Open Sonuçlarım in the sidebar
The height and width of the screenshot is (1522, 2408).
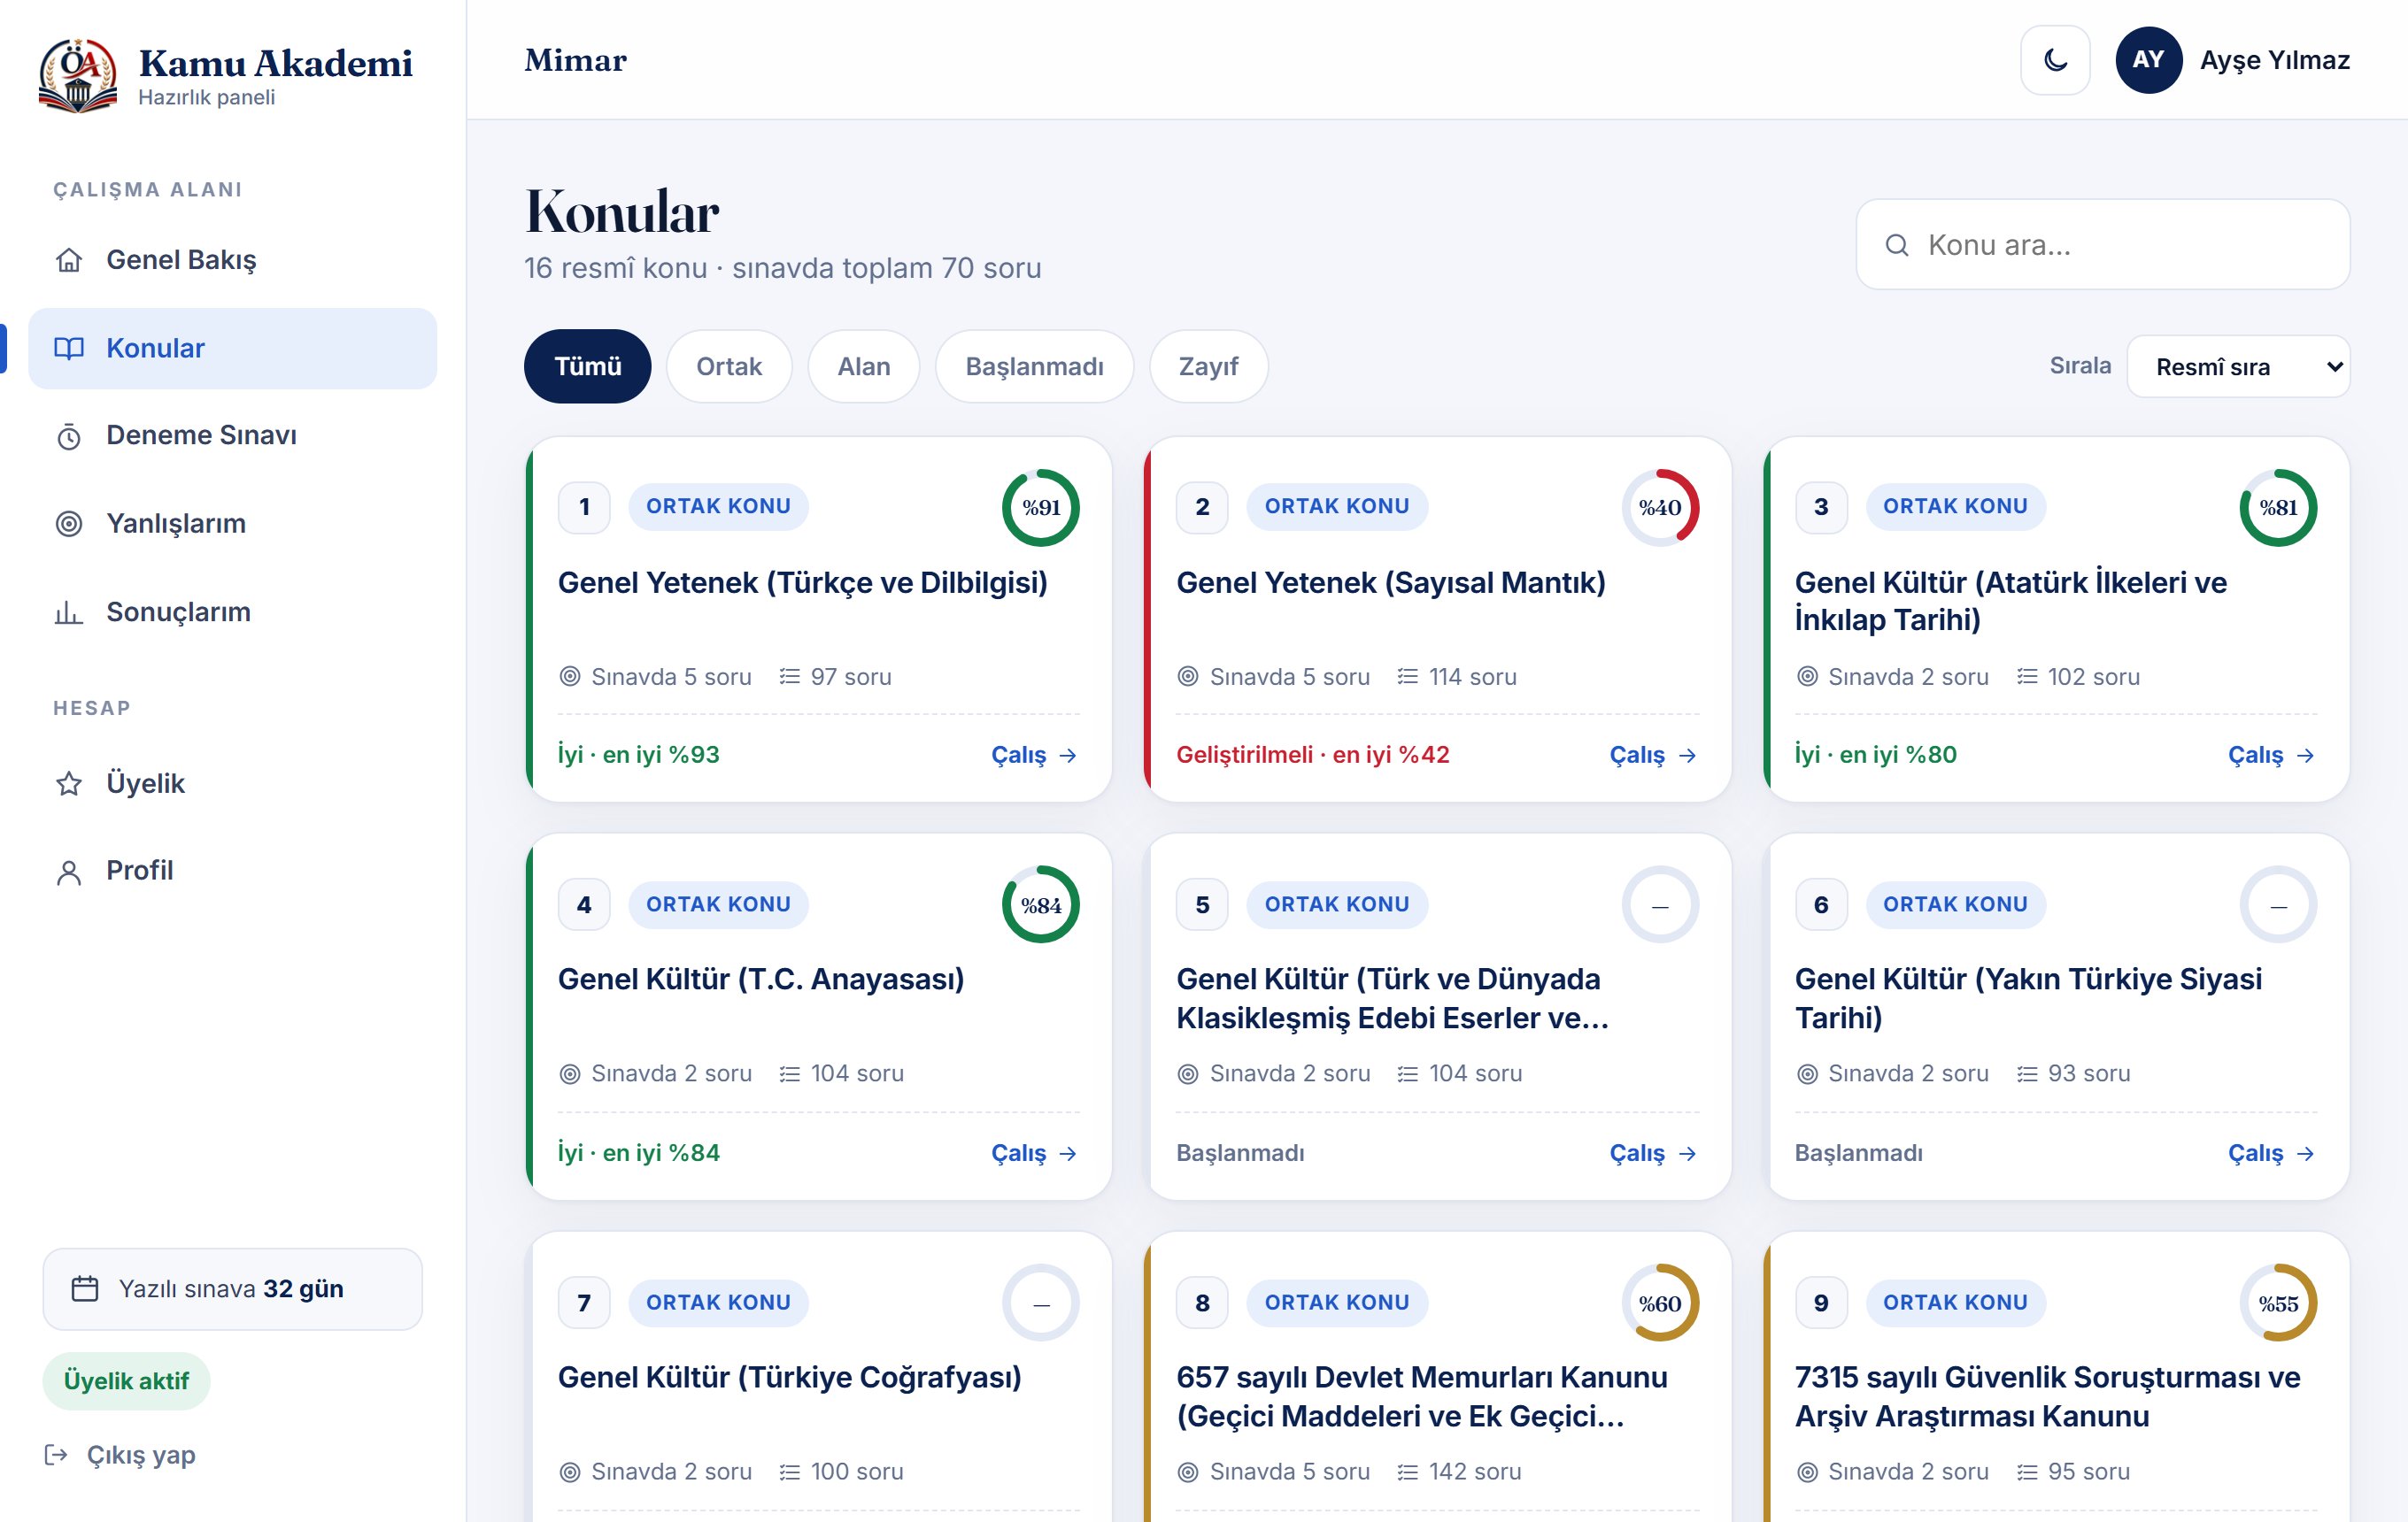coord(232,611)
